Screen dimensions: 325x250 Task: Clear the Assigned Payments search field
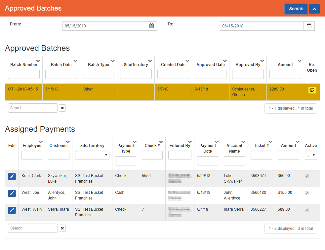62,228
